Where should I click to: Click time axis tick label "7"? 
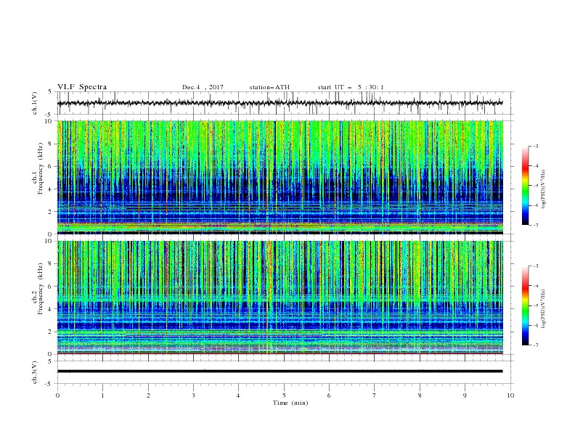[x=375, y=395]
